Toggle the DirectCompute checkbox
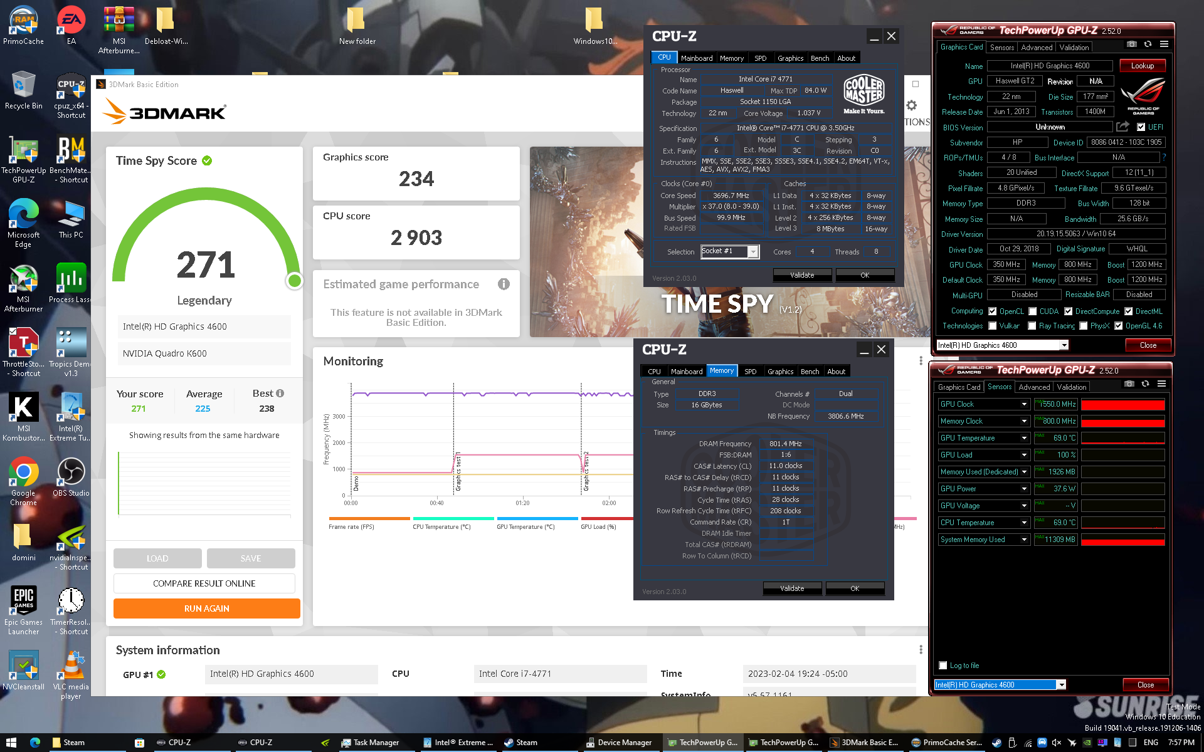This screenshot has width=1204, height=752. click(x=1068, y=311)
